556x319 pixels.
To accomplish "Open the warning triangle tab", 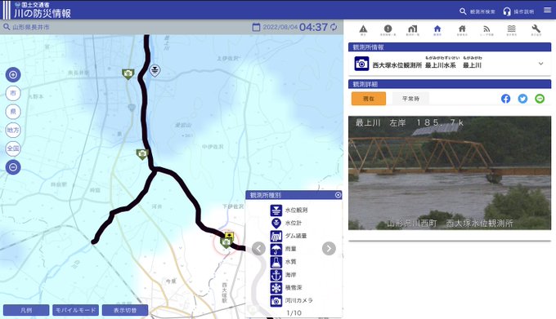I will [x=363, y=30].
